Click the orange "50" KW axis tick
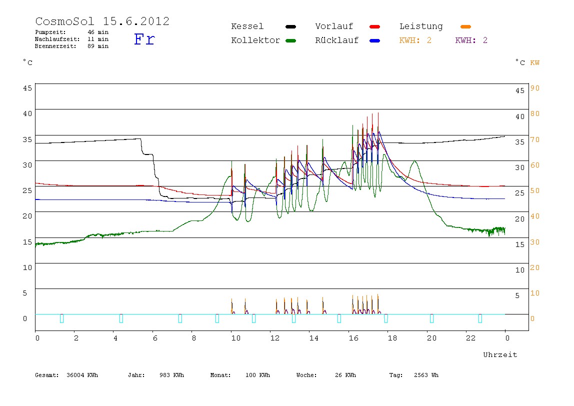This screenshot has width=574, height=406. (535, 190)
